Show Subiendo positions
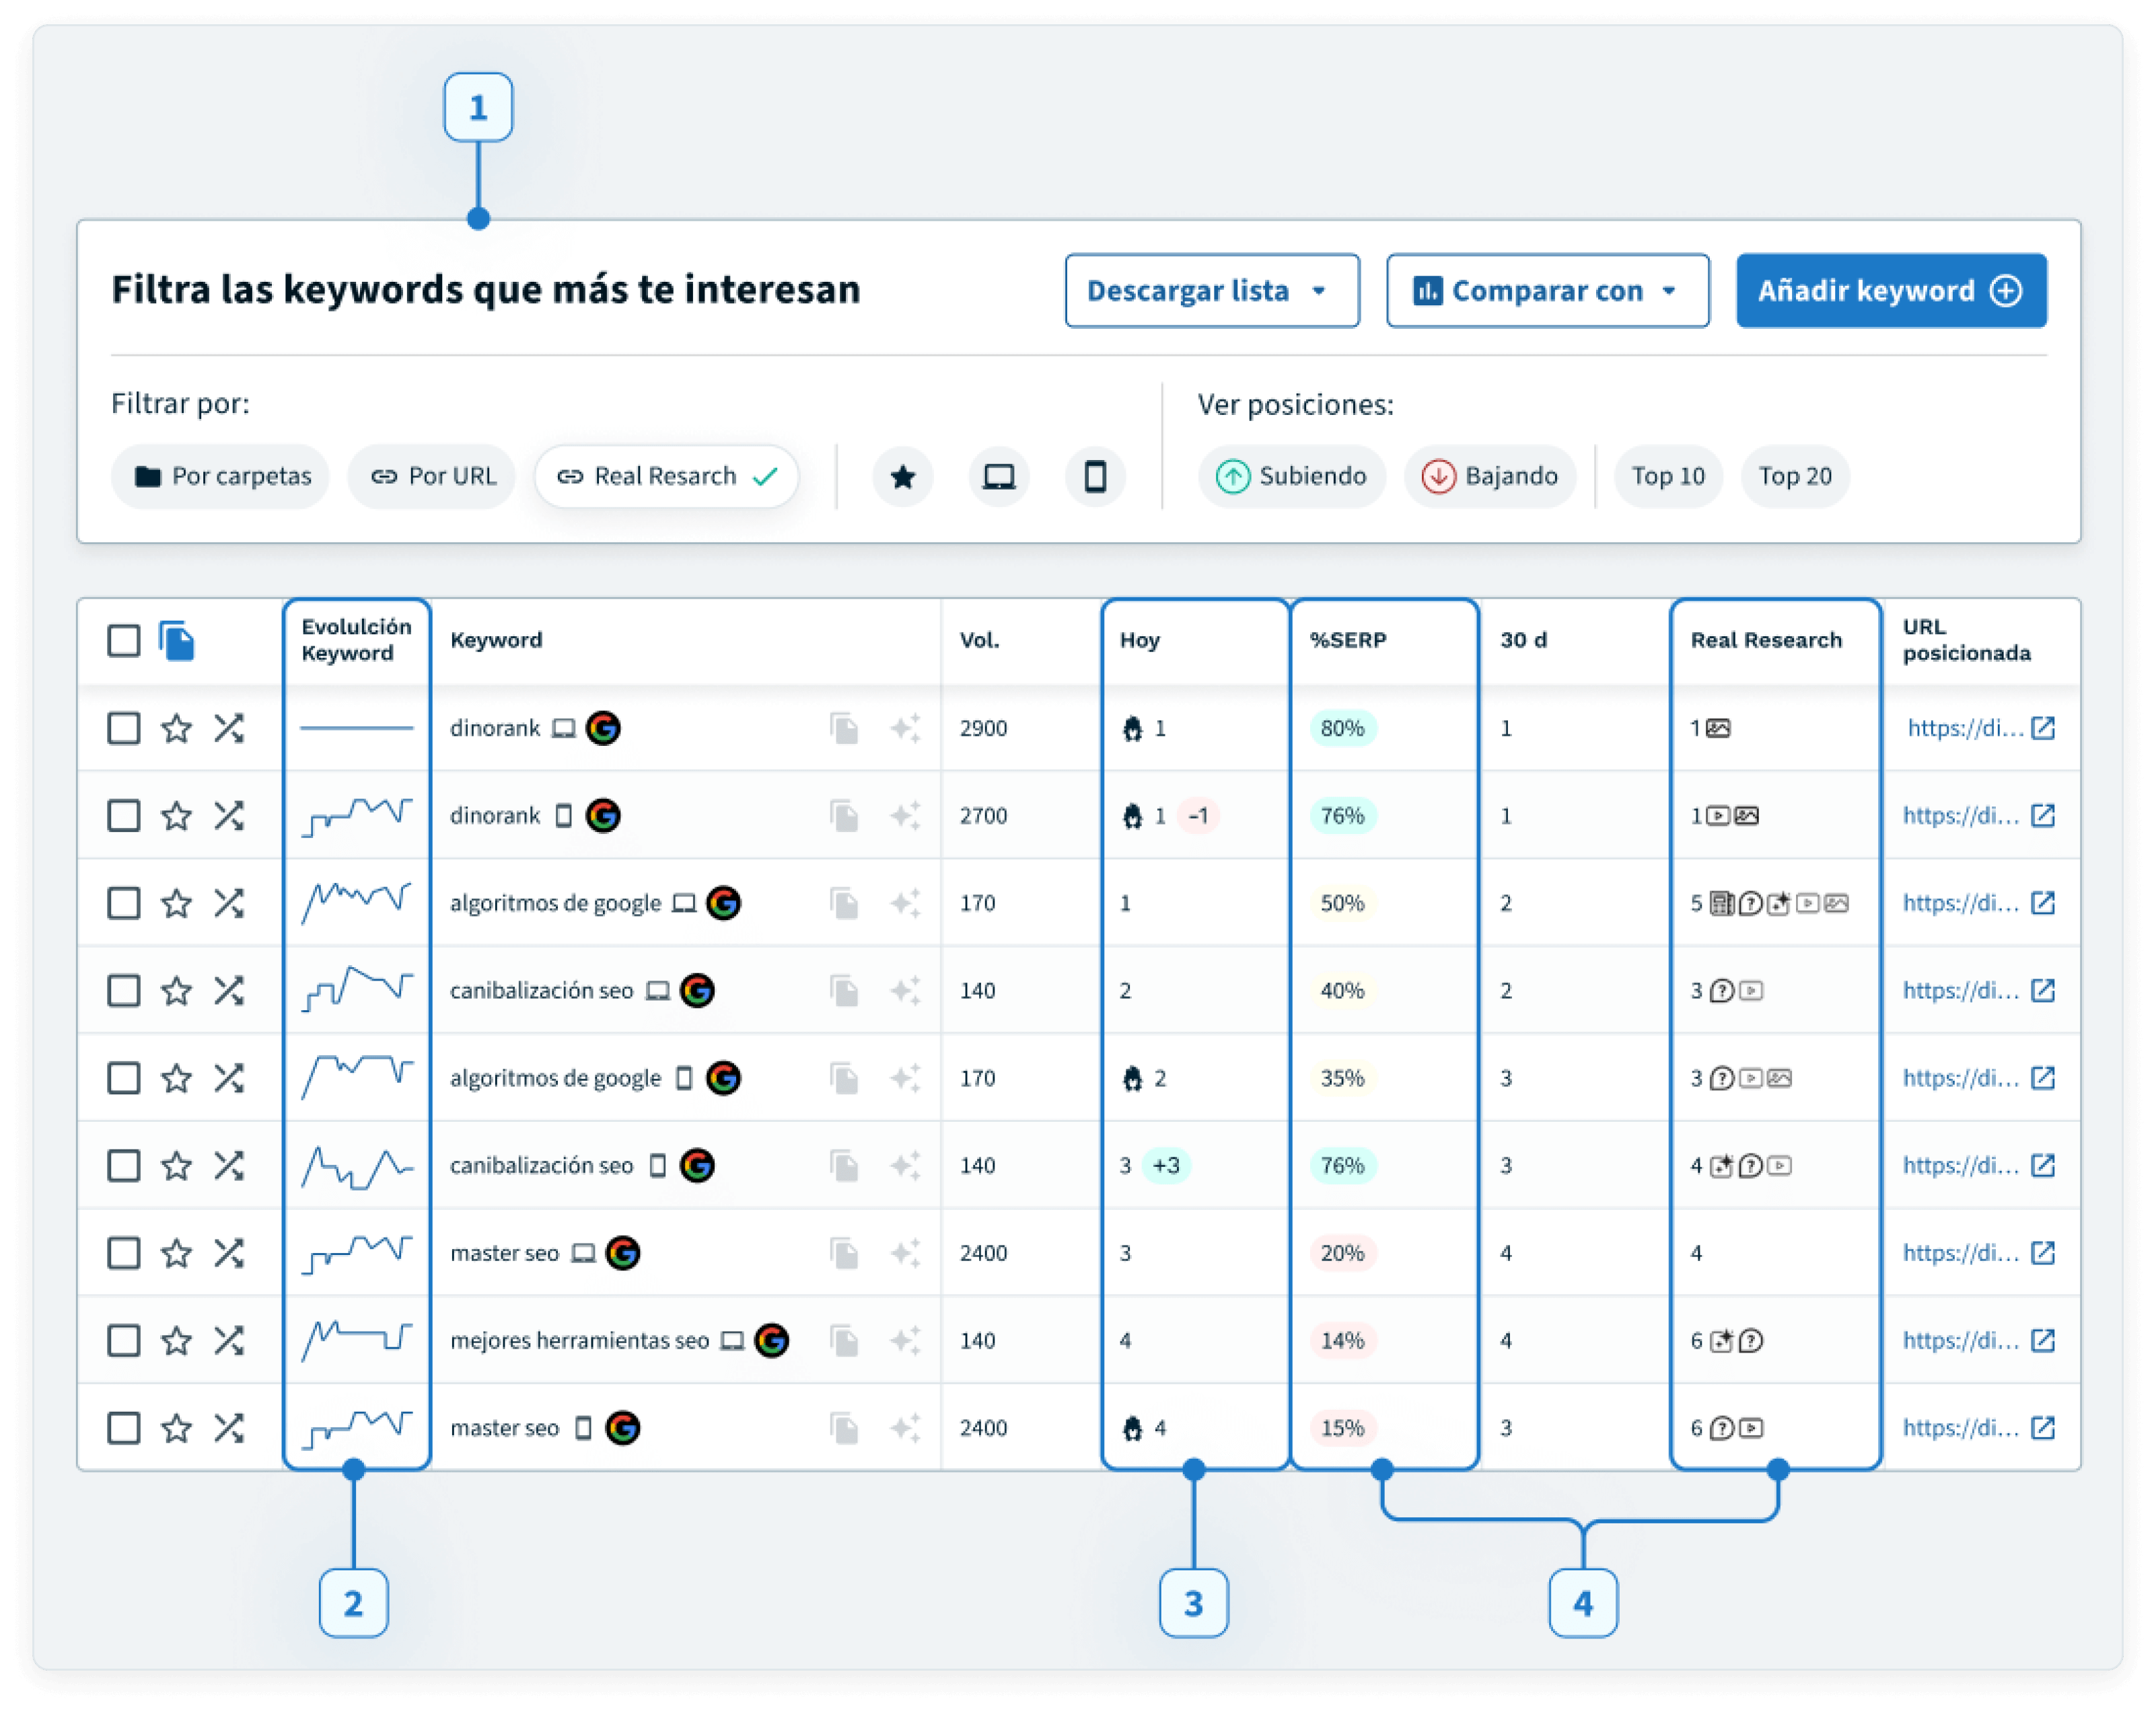Image resolution: width=2156 pixels, height=1711 pixels. [x=1291, y=476]
